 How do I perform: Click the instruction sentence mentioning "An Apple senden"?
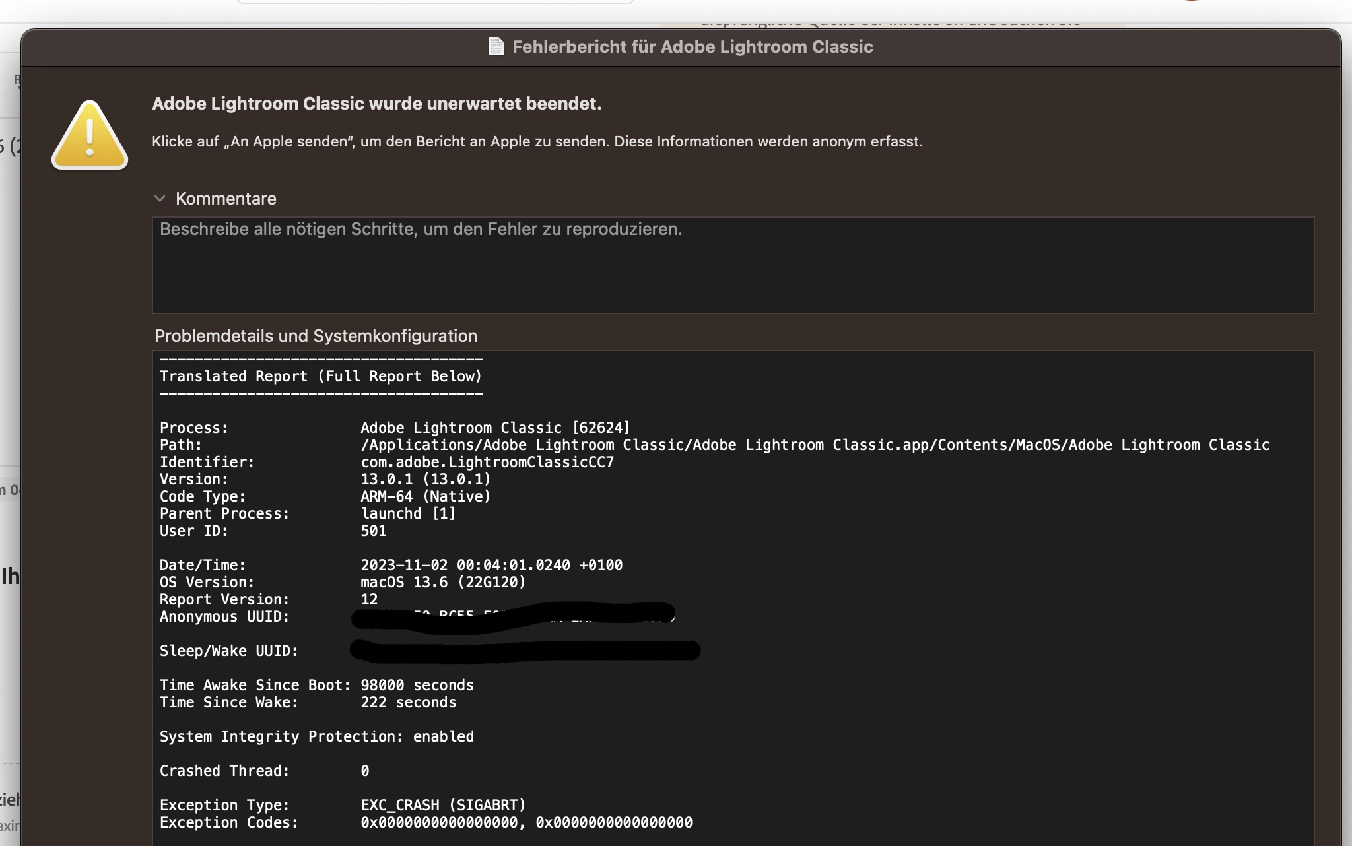click(x=537, y=141)
